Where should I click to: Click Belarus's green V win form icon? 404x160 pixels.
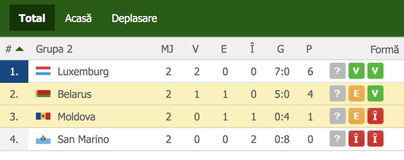click(375, 93)
